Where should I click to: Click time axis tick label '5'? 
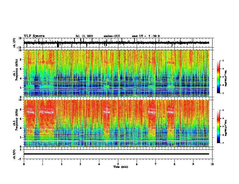click(118, 164)
